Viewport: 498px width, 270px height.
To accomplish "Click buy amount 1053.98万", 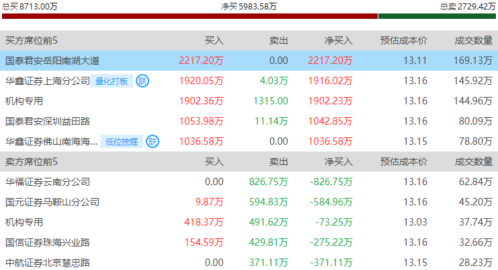I will click(201, 121).
